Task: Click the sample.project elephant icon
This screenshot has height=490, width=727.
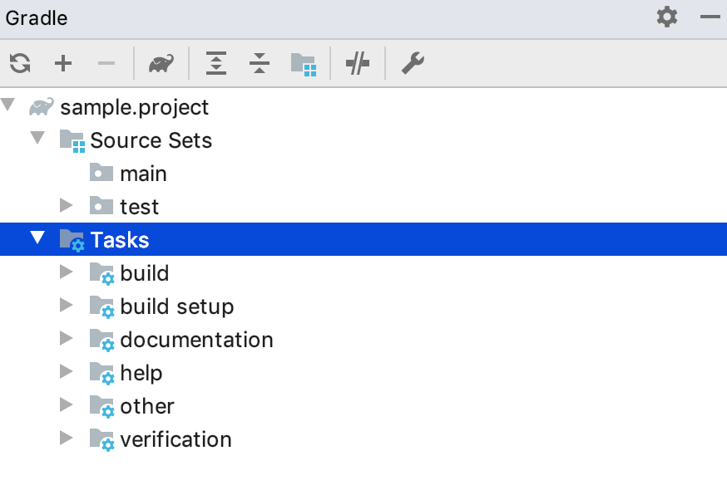Action: click(x=42, y=106)
